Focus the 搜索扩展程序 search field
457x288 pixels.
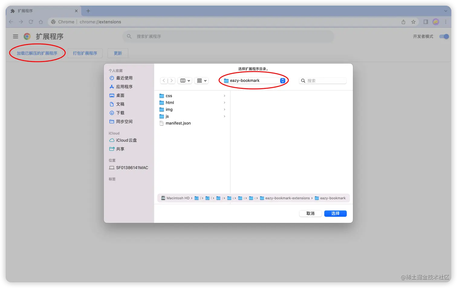(228, 36)
